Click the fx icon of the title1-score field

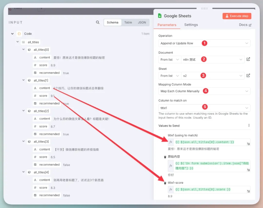pyautogui.click(x=171, y=189)
